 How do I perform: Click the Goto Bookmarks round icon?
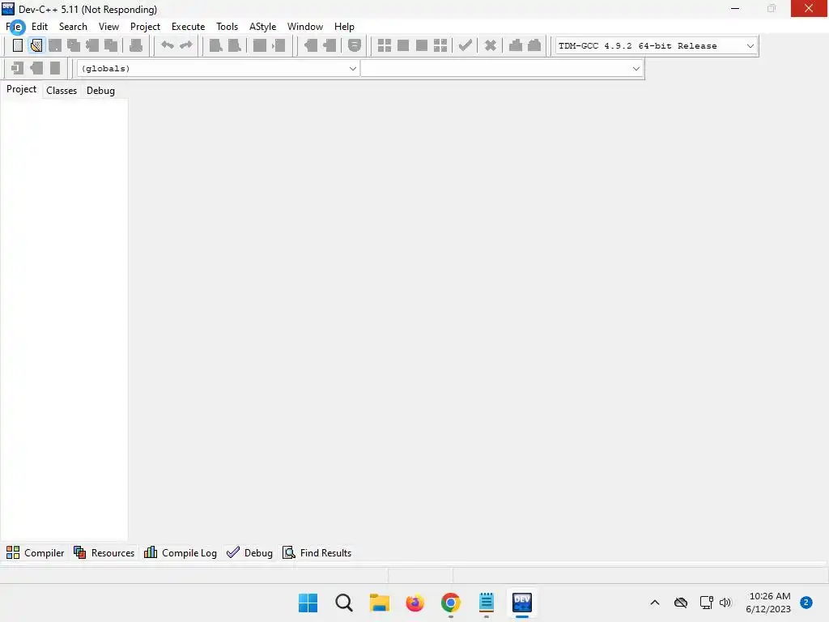pyautogui.click(x=355, y=45)
